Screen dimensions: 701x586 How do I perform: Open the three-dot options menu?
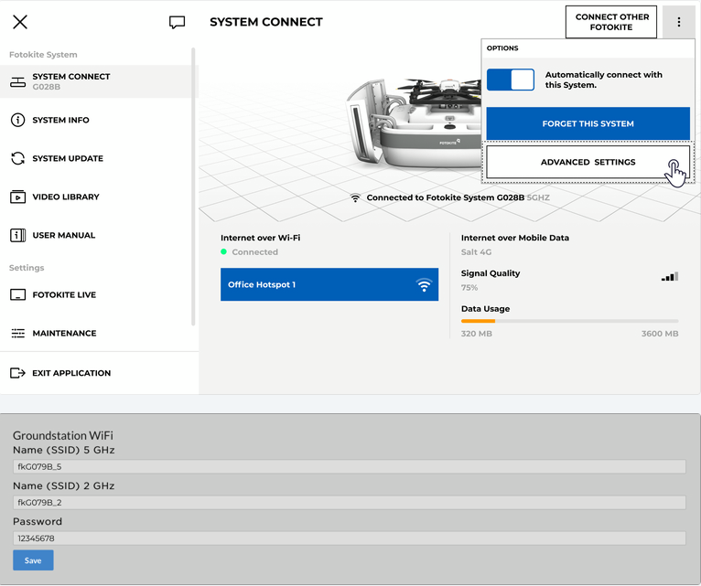(x=678, y=22)
